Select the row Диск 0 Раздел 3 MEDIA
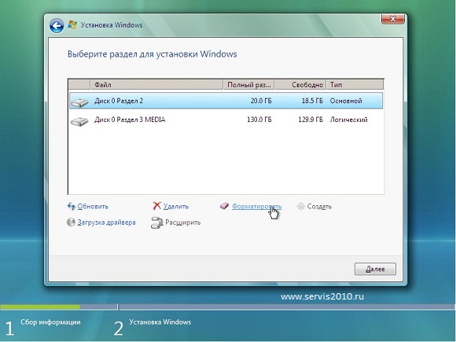 (226, 120)
